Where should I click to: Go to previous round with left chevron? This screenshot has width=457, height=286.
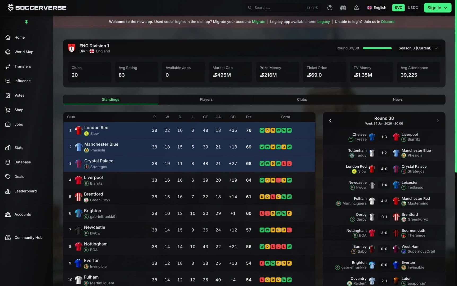tap(330, 120)
